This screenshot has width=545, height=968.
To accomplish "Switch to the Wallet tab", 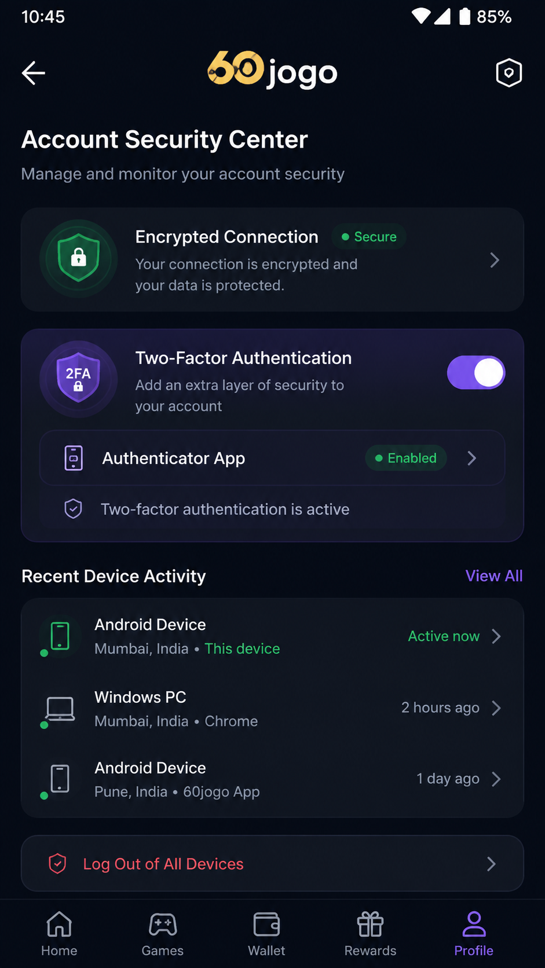I will pyautogui.click(x=266, y=934).
